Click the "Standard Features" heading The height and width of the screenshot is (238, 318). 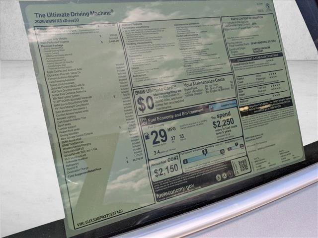[x=132, y=24]
